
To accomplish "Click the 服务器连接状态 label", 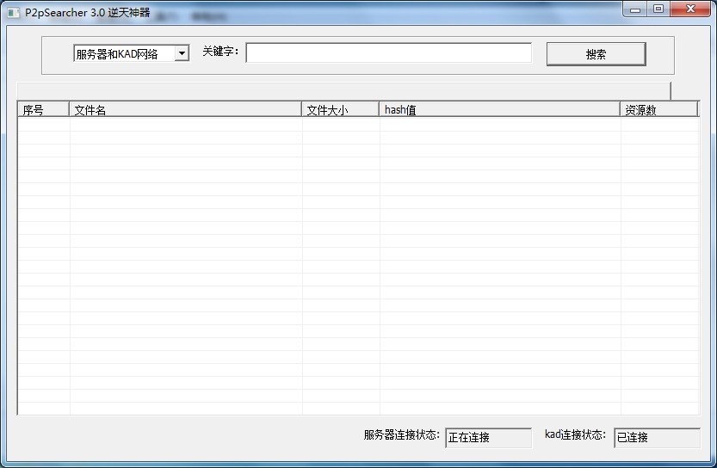I will (401, 435).
